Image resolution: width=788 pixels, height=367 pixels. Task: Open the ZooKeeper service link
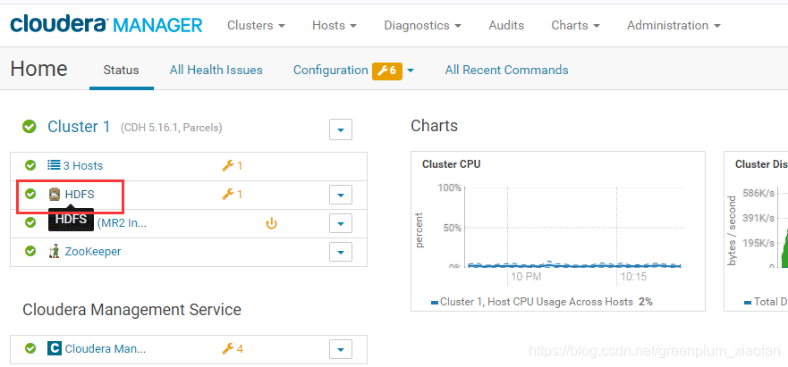(93, 251)
